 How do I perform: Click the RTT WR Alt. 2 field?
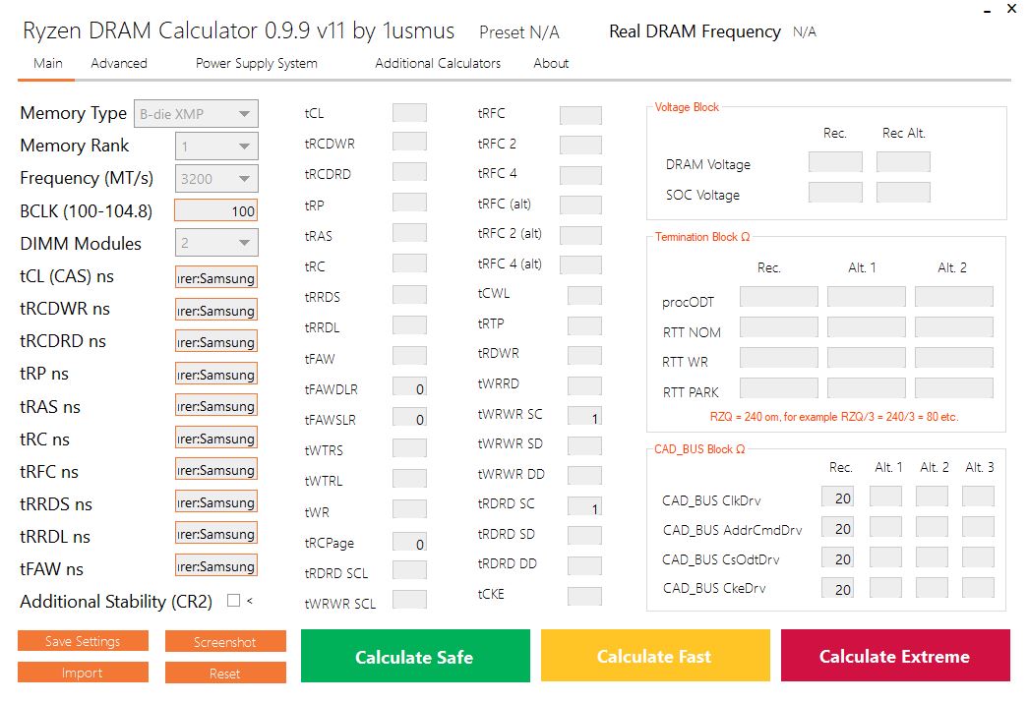click(954, 357)
